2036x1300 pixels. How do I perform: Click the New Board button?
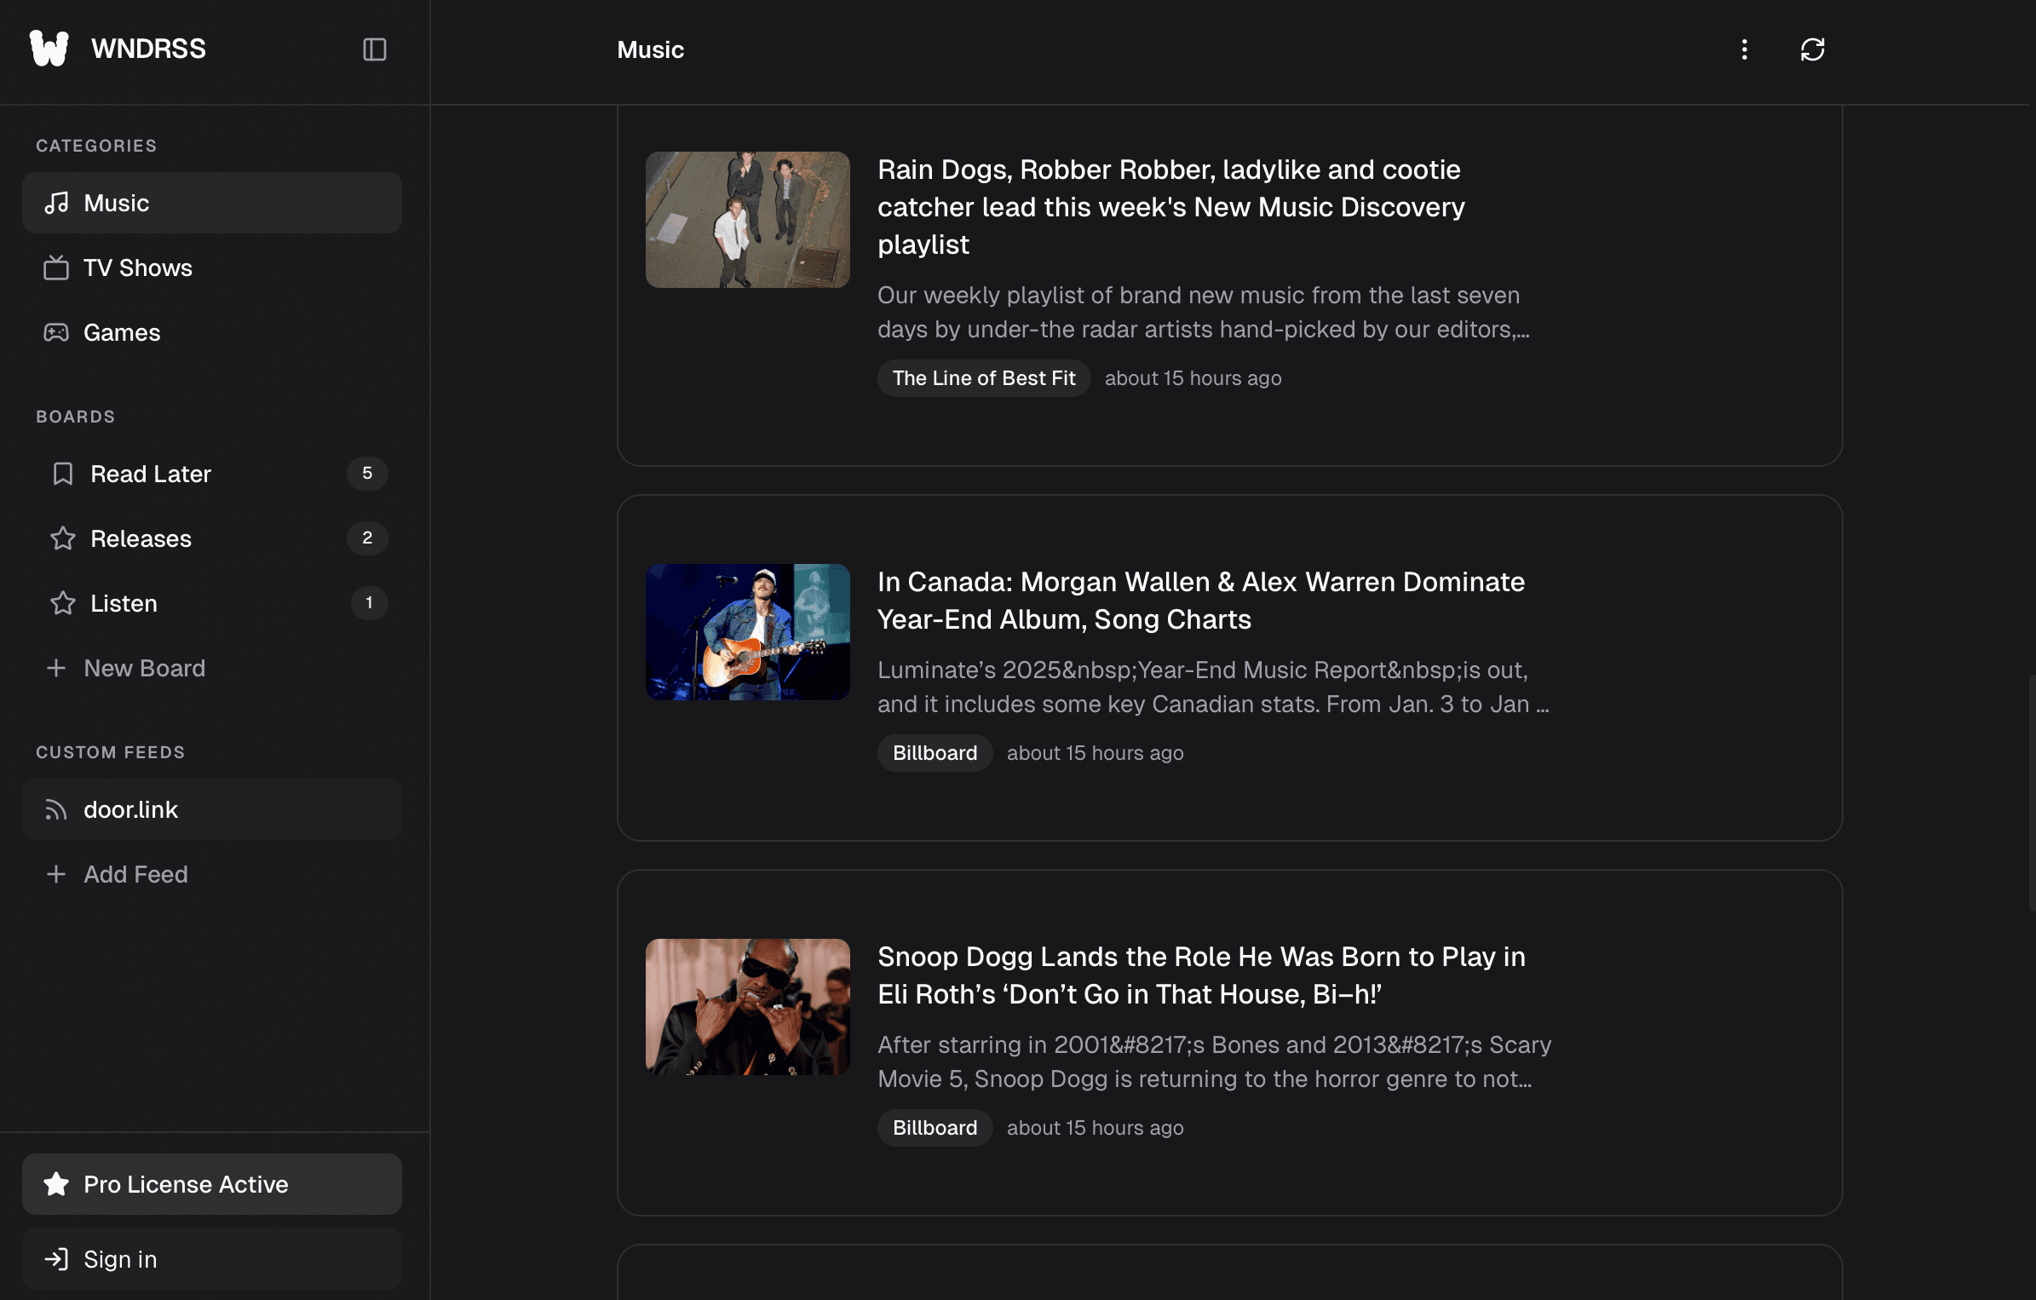126,668
